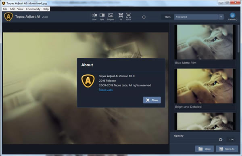
Task: Click the Bright and Detailed label
Action: [188, 107]
